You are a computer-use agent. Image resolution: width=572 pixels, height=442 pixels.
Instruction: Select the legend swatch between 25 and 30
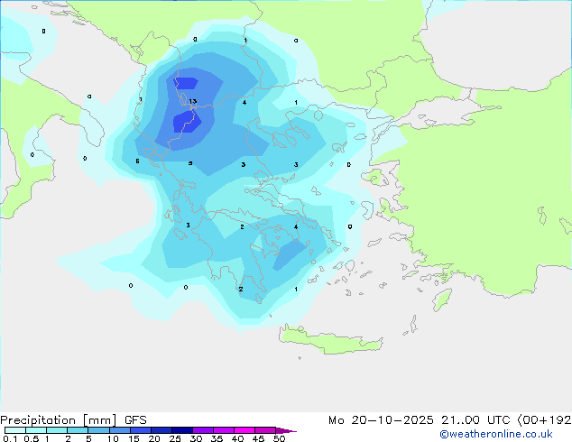click(x=182, y=430)
